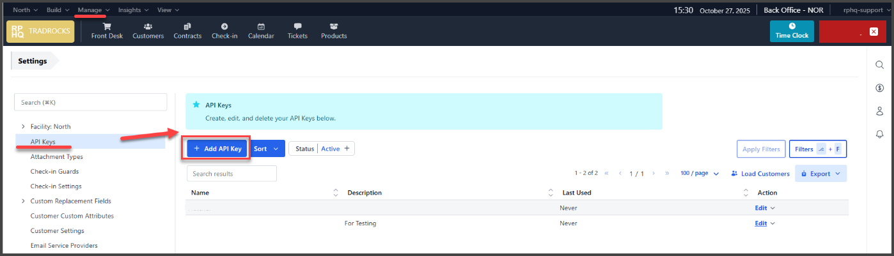The height and width of the screenshot is (256, 894).
Task: Open the Insights menu
Action: point(133,10)
